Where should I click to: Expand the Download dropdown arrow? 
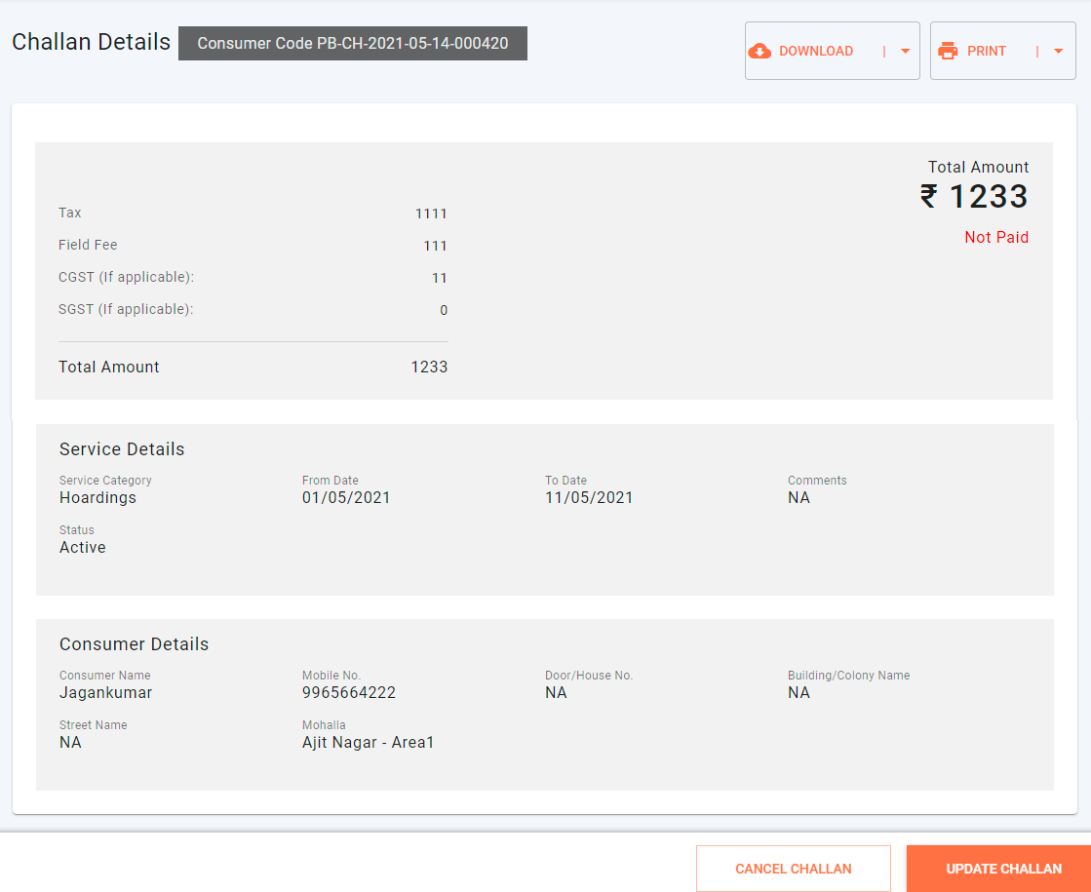(905, 52)
